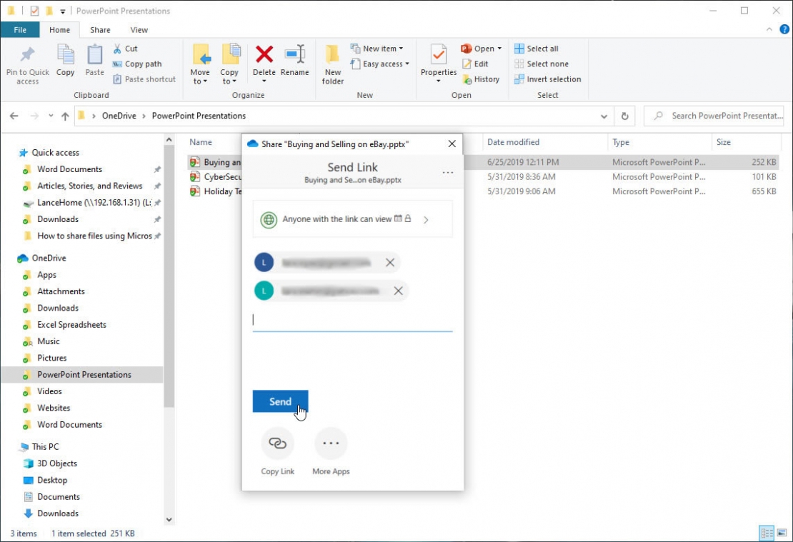793x542 pixels.
Task: Open the File menu
Action: [21, 30]
